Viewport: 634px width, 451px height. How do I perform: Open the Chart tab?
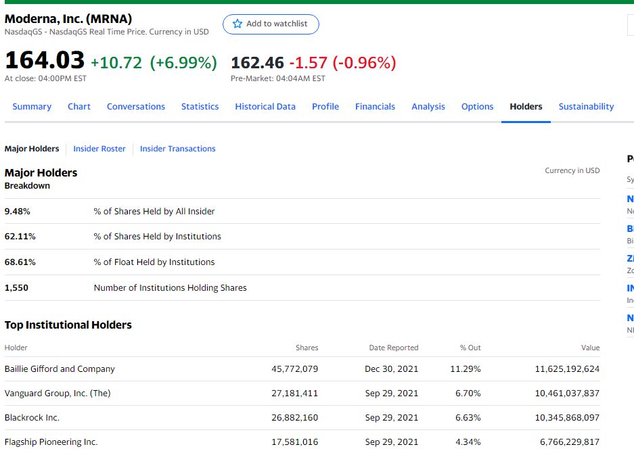pos(79,107)
